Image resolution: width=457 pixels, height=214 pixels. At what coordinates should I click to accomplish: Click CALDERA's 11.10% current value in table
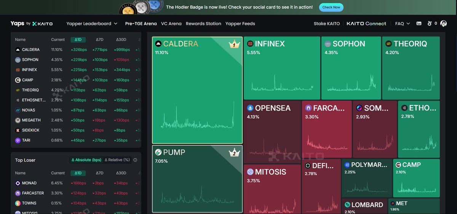57,50
